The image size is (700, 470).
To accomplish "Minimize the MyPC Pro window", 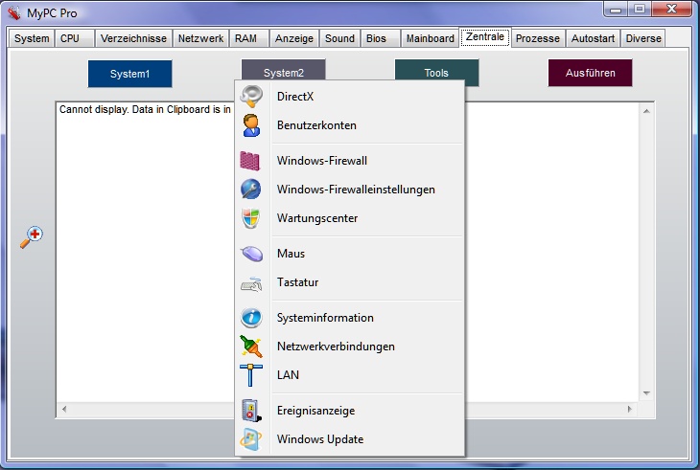I will click(x=616, y=10).
